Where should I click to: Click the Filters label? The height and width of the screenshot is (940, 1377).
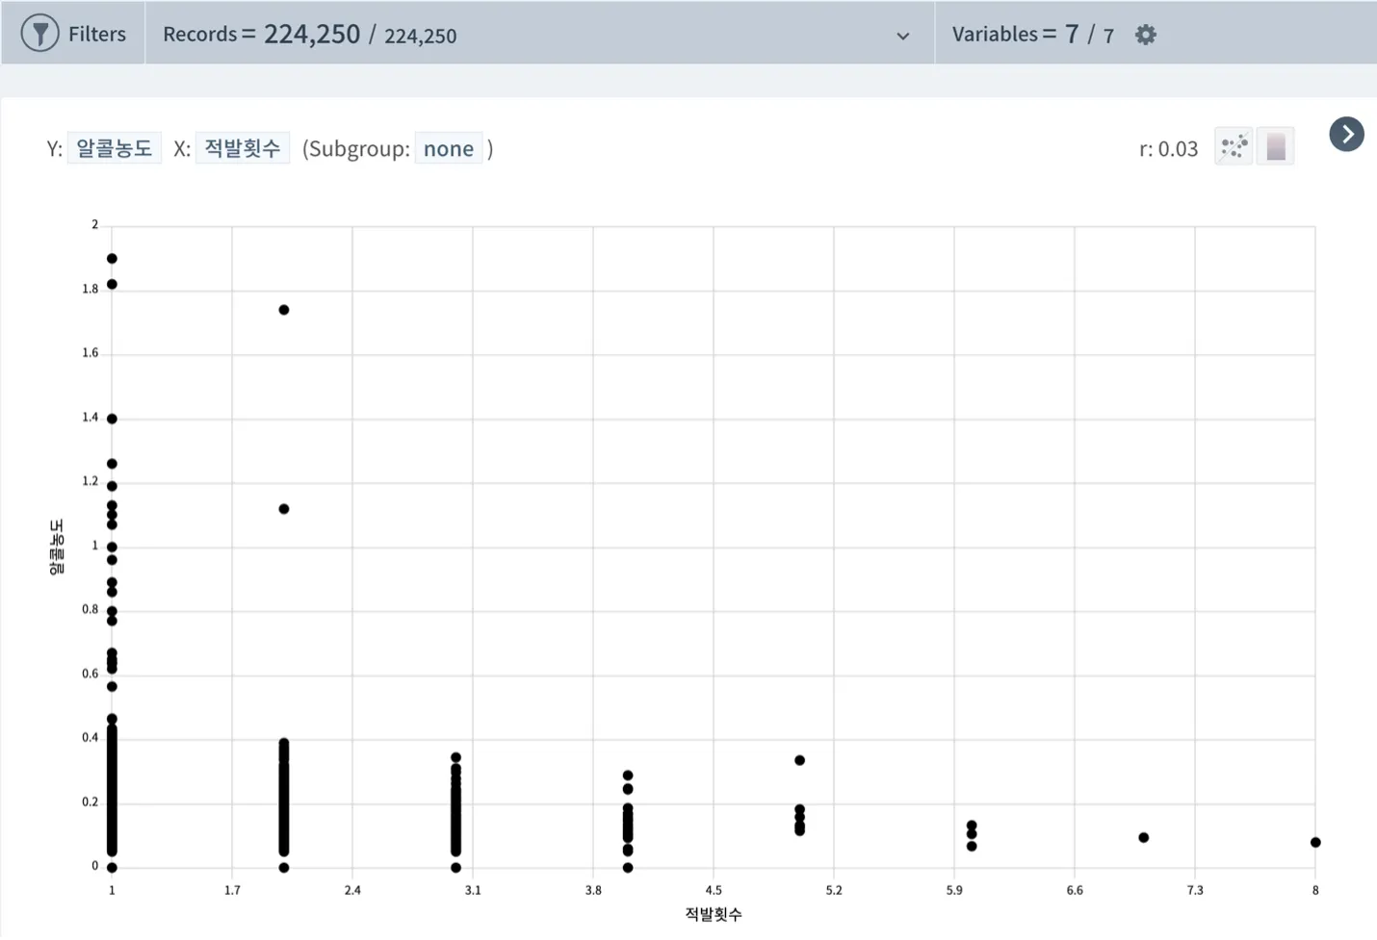click(x=97, y=34)
